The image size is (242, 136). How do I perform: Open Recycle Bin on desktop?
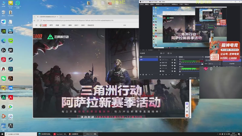3,13
